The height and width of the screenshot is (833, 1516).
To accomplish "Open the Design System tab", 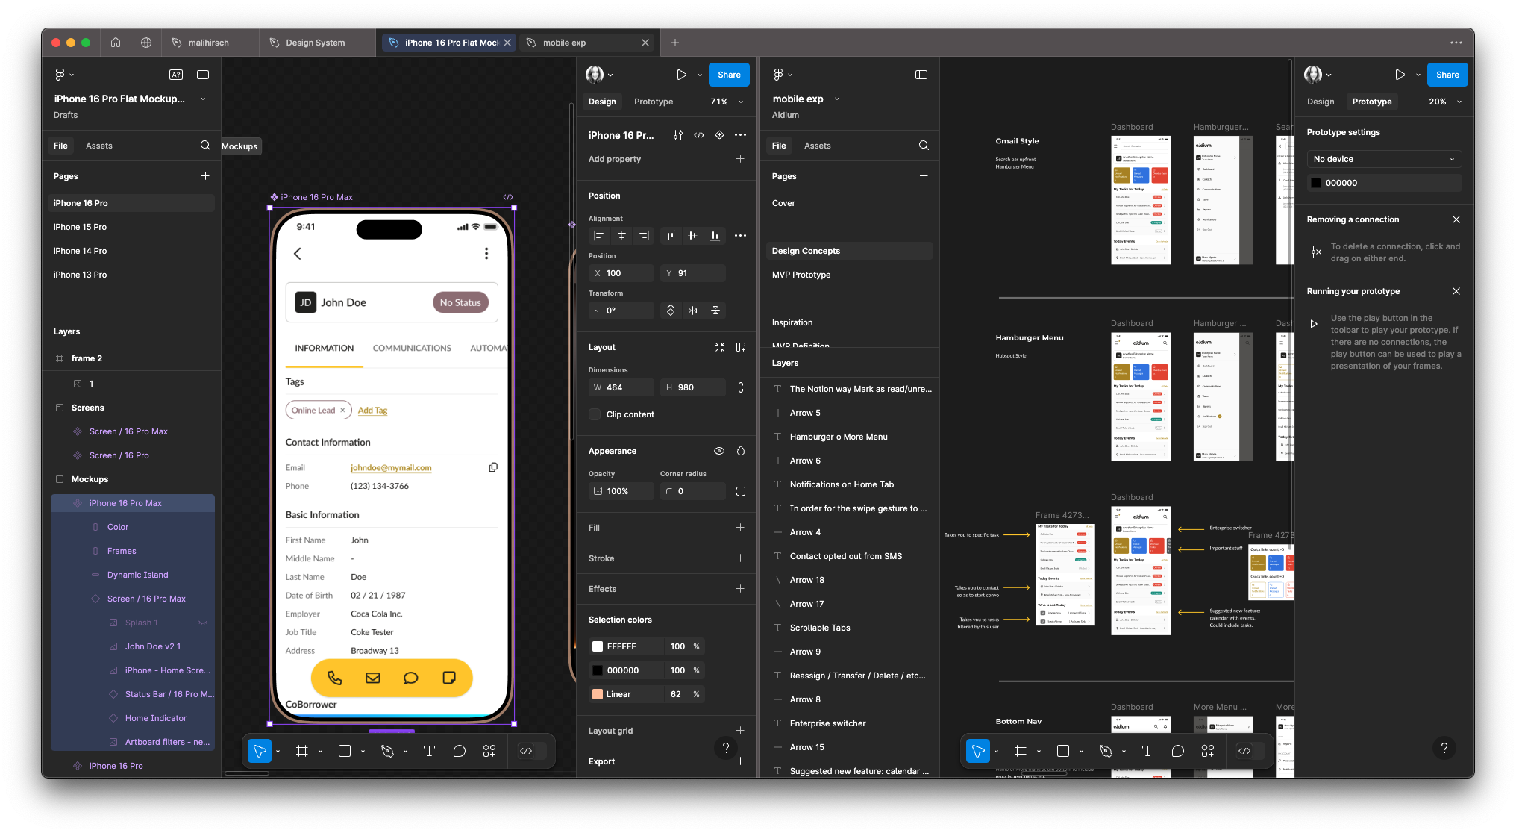I will [x=315, y=43].
